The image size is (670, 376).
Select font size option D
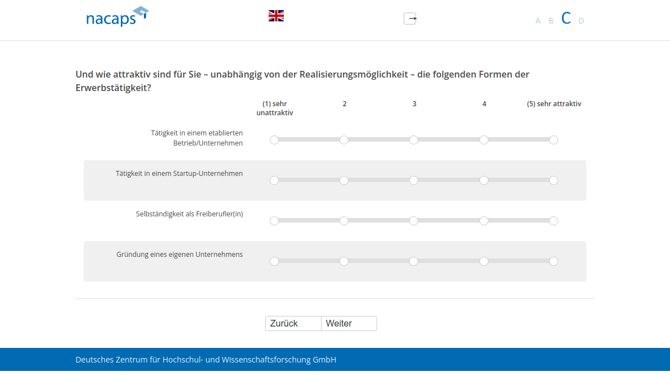pos(581,21)
